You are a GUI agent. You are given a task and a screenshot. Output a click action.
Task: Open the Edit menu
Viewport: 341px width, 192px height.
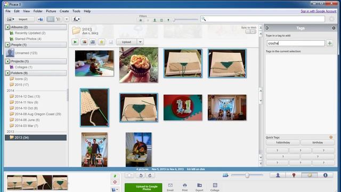tap(17, 11)
